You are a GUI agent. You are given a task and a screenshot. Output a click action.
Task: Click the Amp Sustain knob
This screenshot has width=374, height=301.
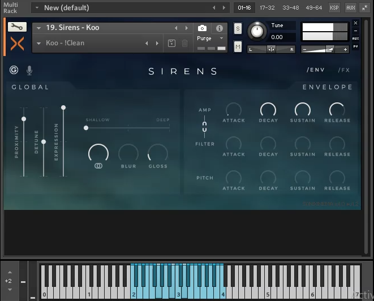tap(303, 110)
